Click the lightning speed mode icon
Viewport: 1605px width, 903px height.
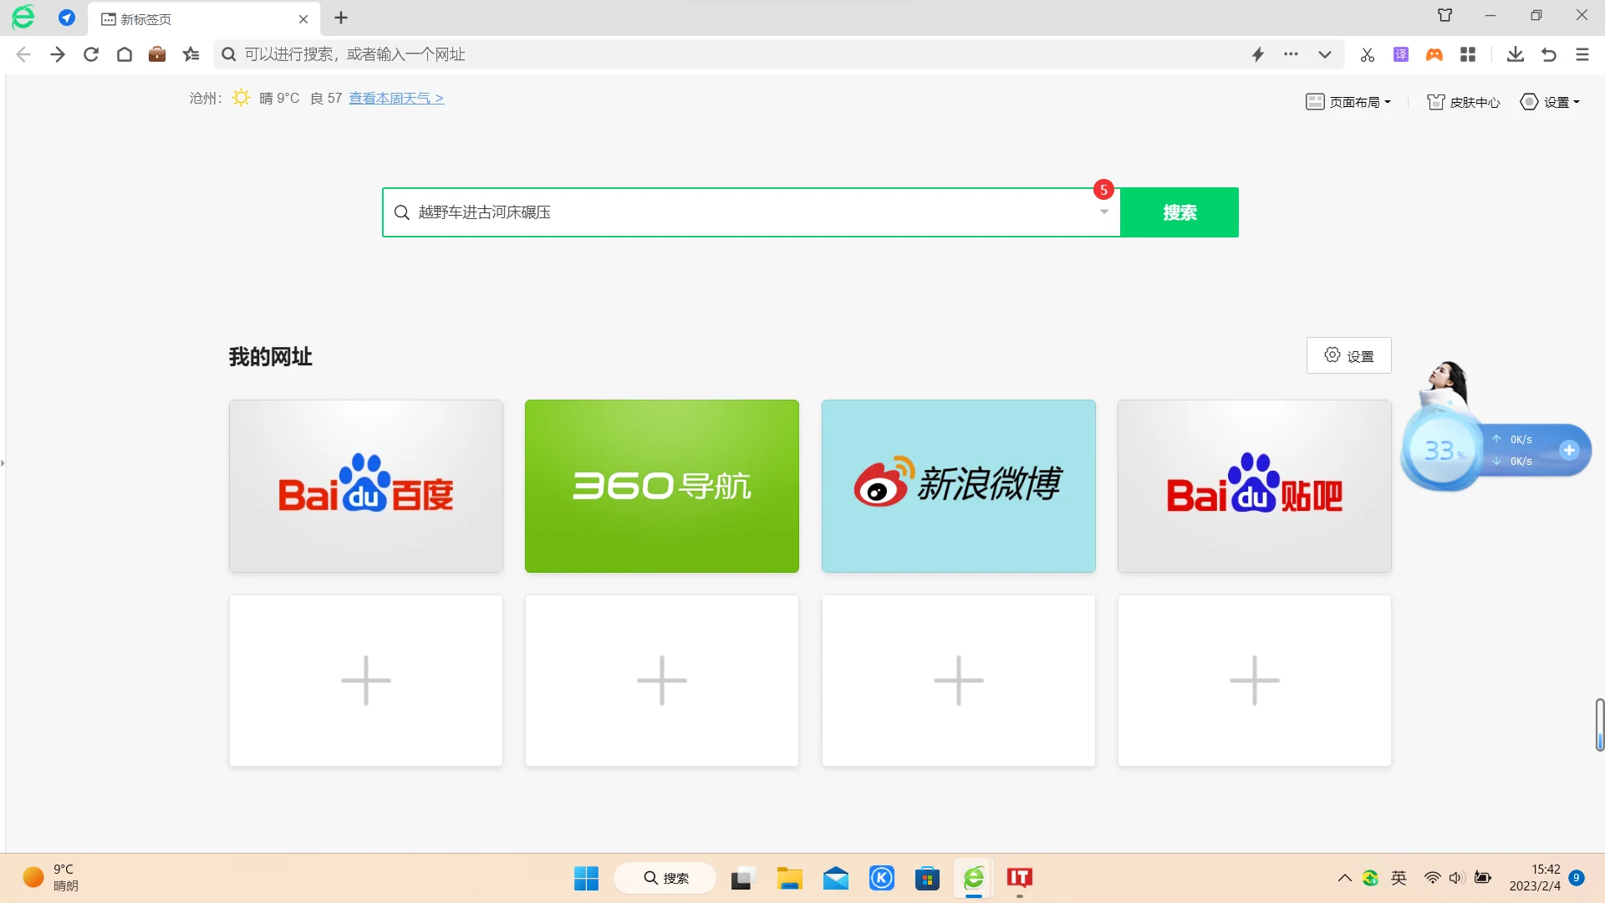pos(1258,54)
